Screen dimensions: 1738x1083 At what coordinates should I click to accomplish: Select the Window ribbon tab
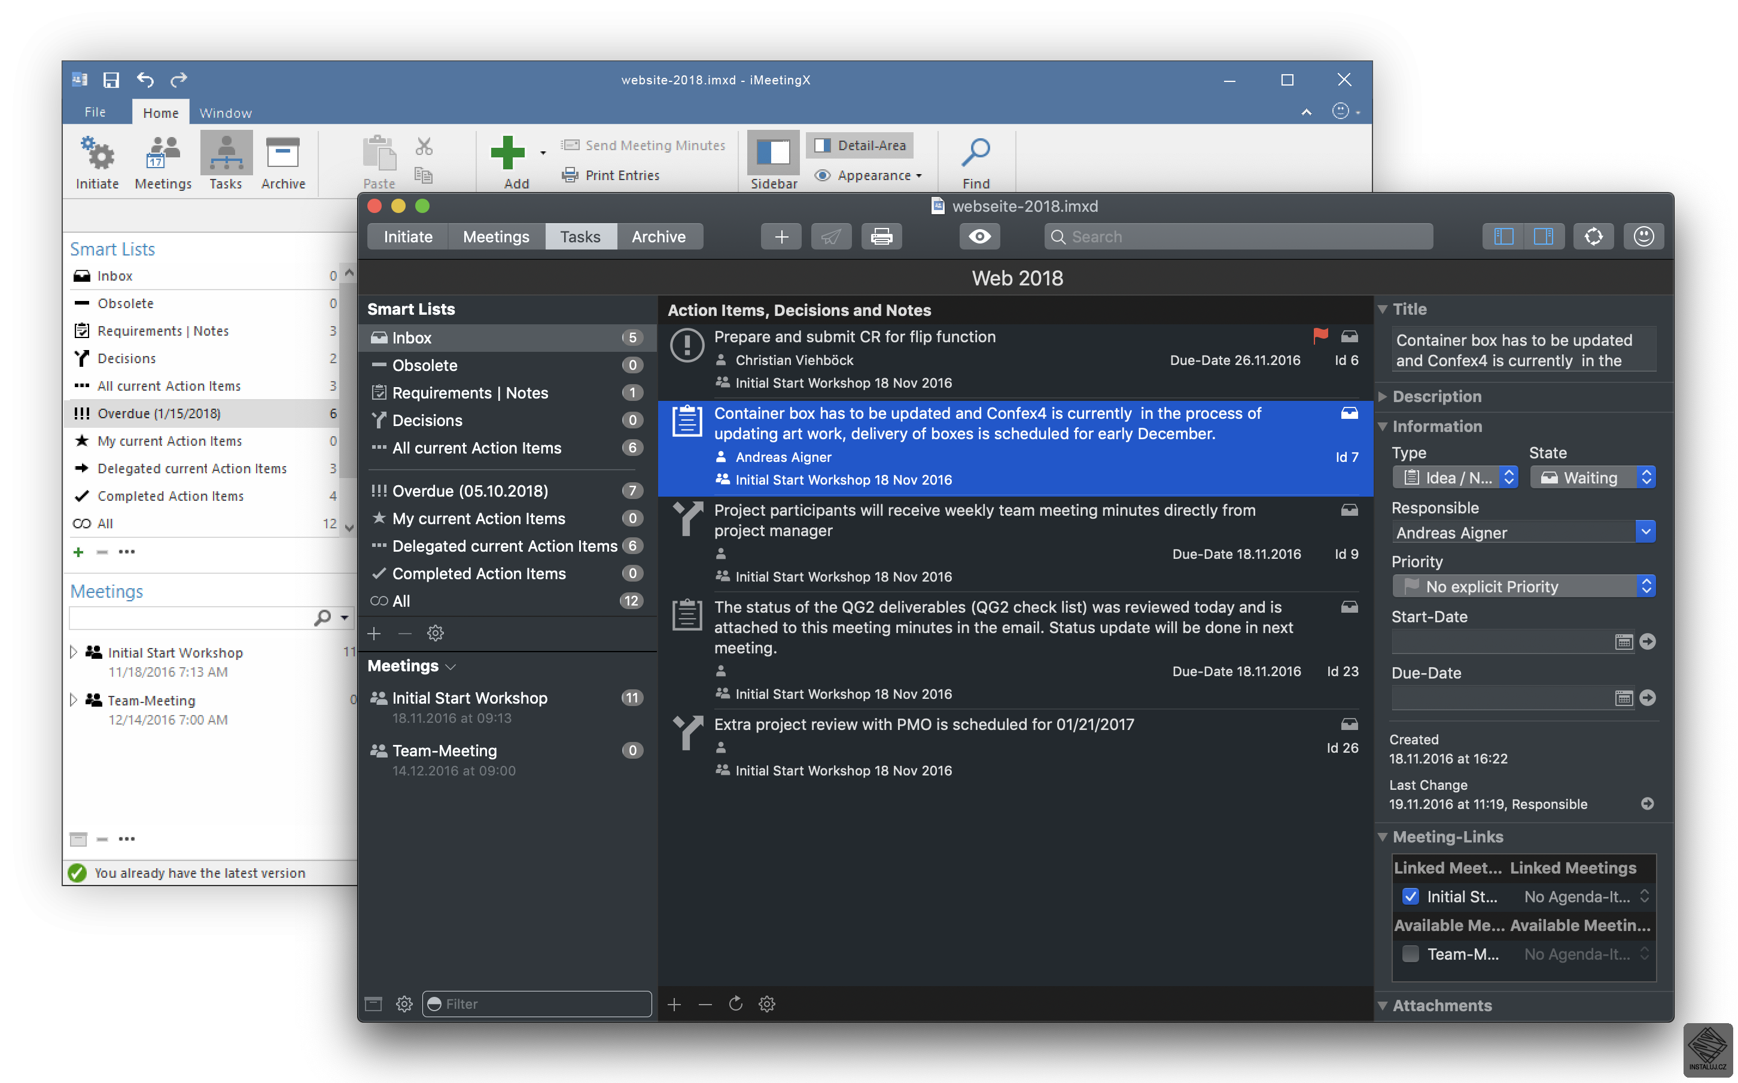click(x=226, y=112)
